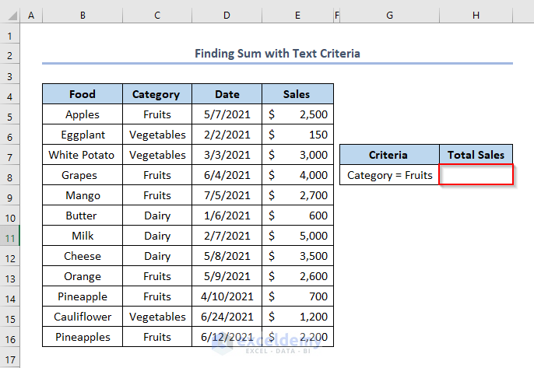Select the "Criteria" header cell
The width and height of the screenshot is (534, 368).
[x=389, y=155]
